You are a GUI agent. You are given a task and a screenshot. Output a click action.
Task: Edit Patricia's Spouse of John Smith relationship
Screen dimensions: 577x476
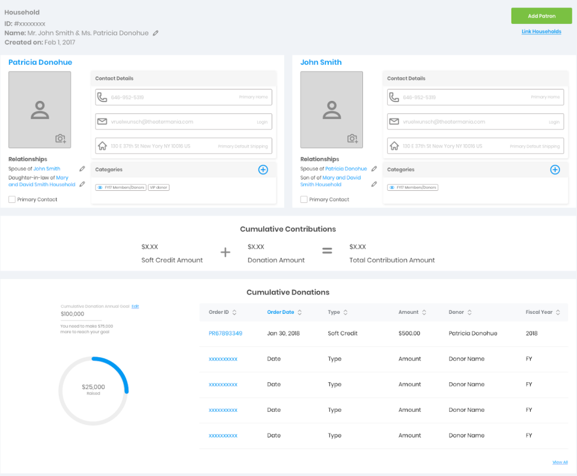[82, 169]
